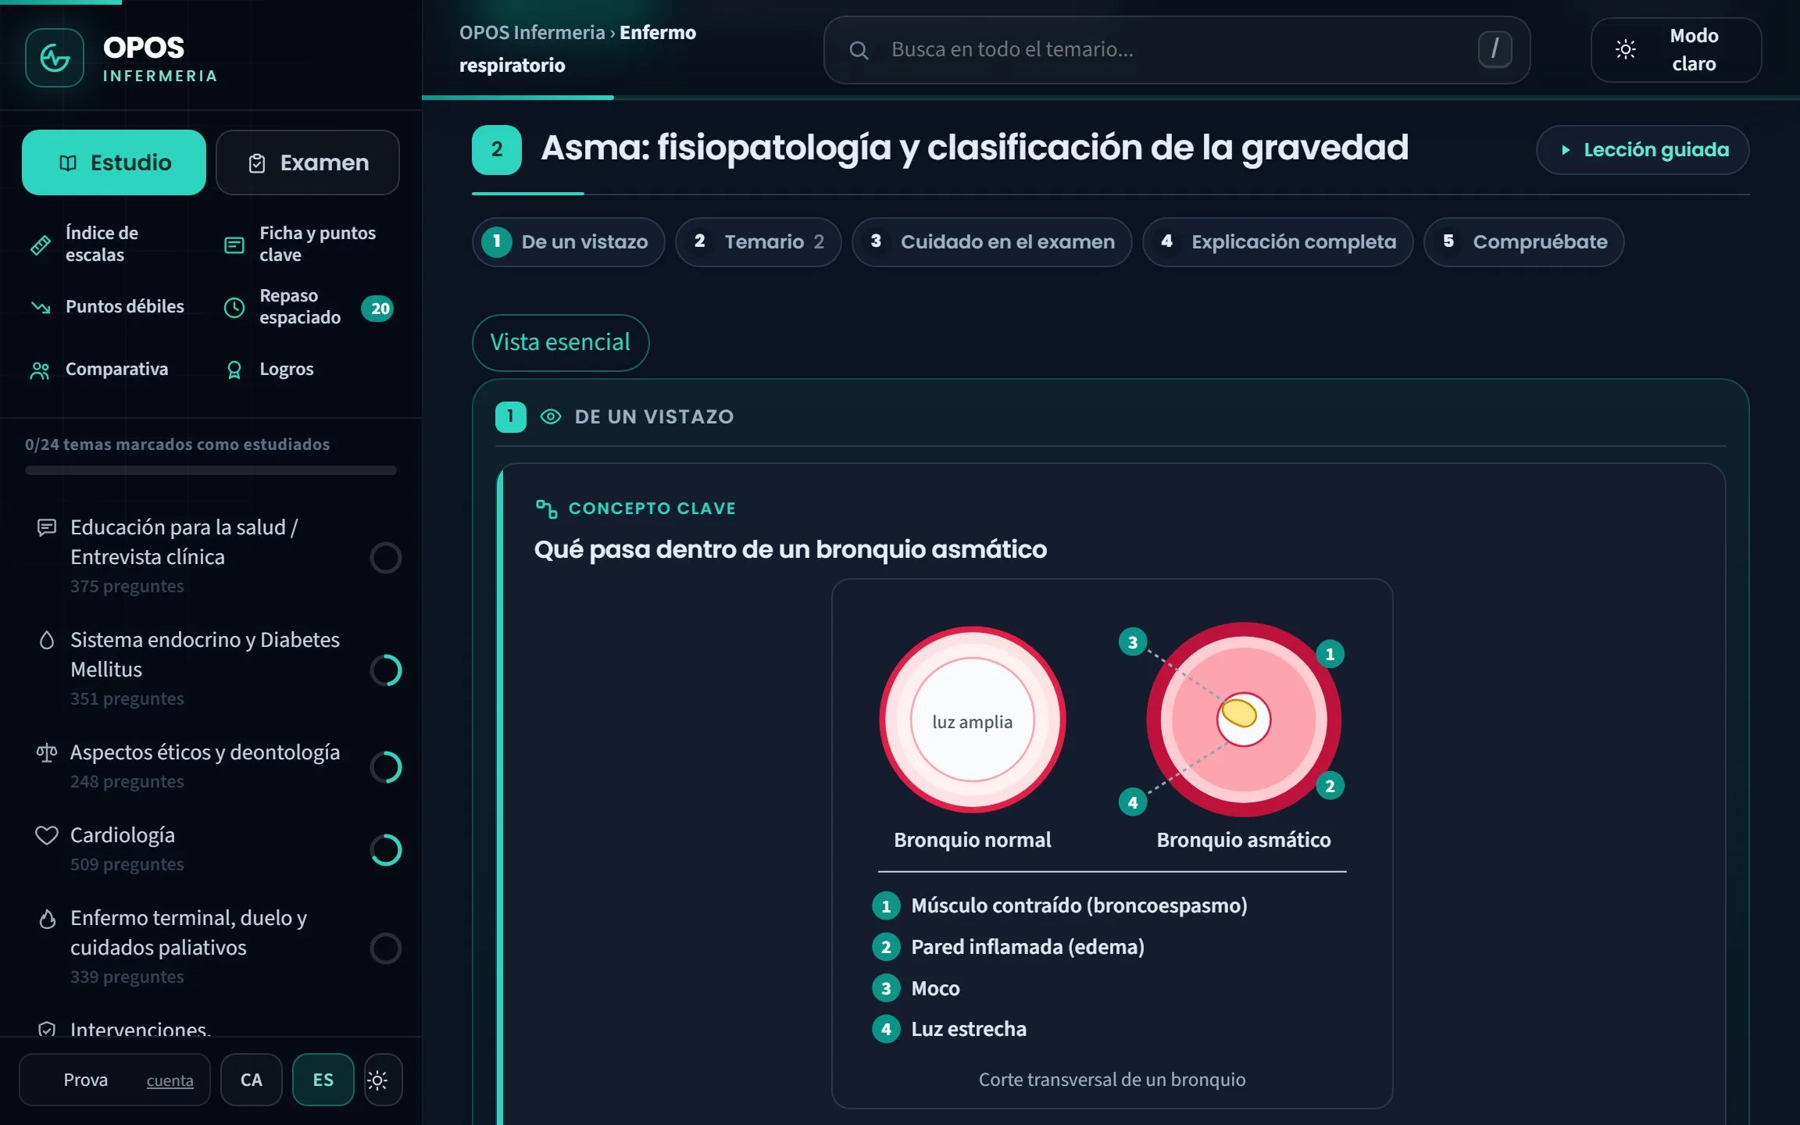Viewport: 1800px width, 1125px height.
Task: Click the Cardiología heart icon
Action: point(47,835)
